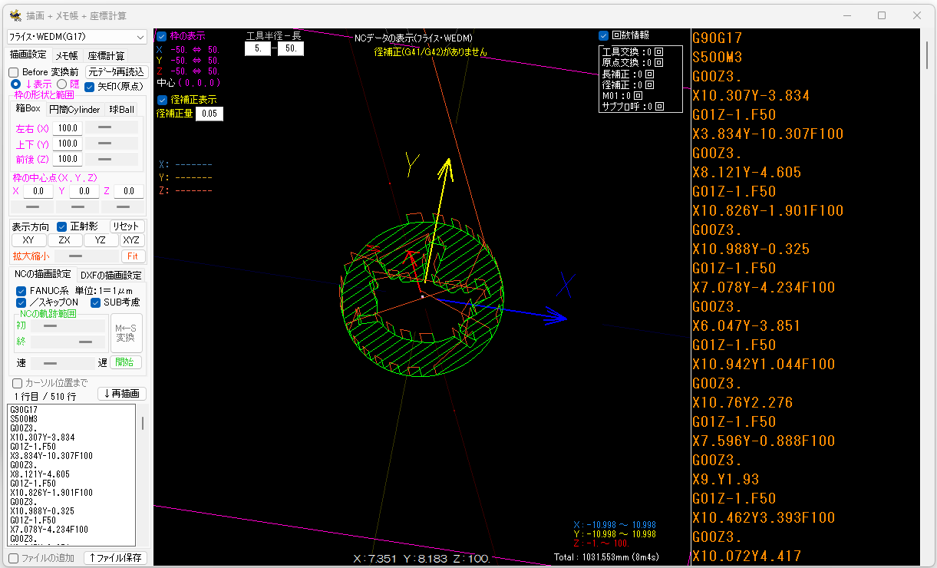Image resolution: width=937 pixels, height=568 pixels.
Task: Switch to the メモ帳 tab
Action: click(66, 55)
